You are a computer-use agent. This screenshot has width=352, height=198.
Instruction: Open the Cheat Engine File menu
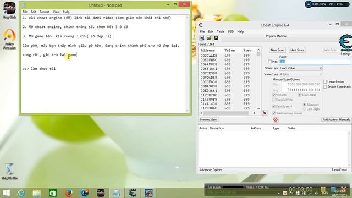(202, 32)
